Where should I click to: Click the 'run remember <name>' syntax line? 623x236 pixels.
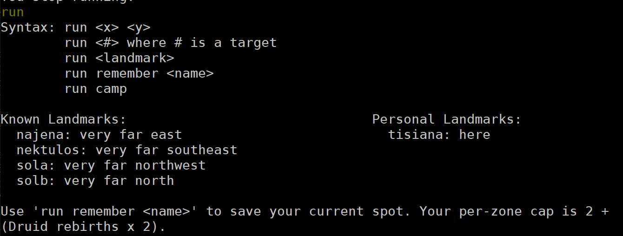[139, 73]
